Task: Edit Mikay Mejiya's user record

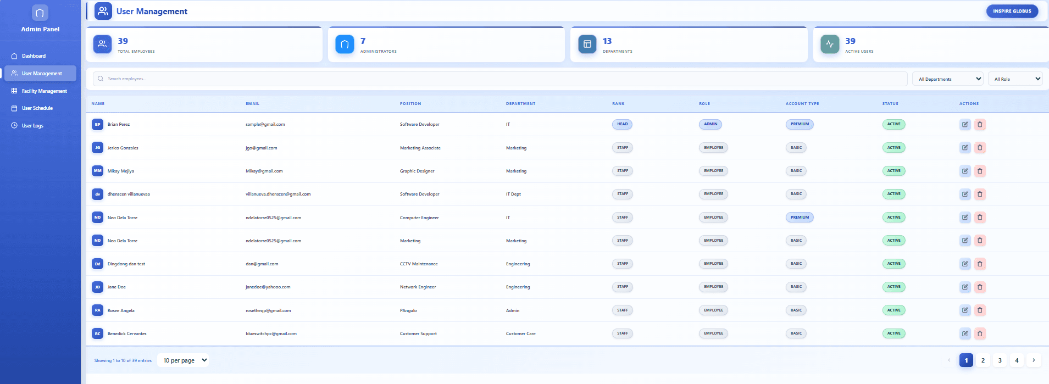Action: [965, 171]
